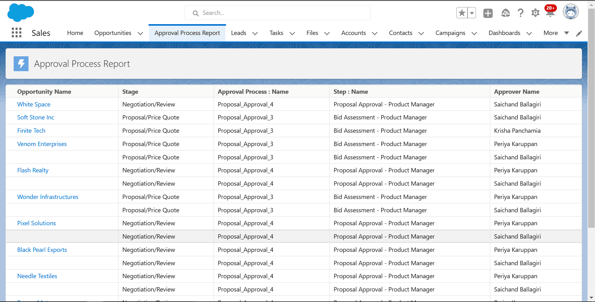The height and width of the screenshot is (302, 595).
Task: Open the Favorites list dropdown arrow
Action: (x=472, y=13)
